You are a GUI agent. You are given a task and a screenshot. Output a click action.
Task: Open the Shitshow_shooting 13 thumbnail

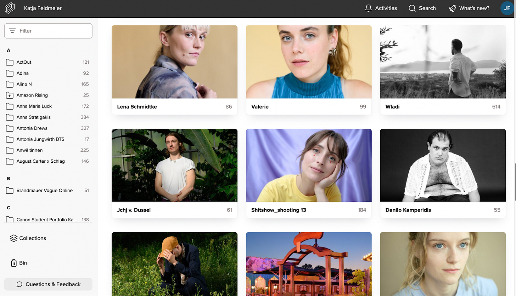(x=309, y=165)
